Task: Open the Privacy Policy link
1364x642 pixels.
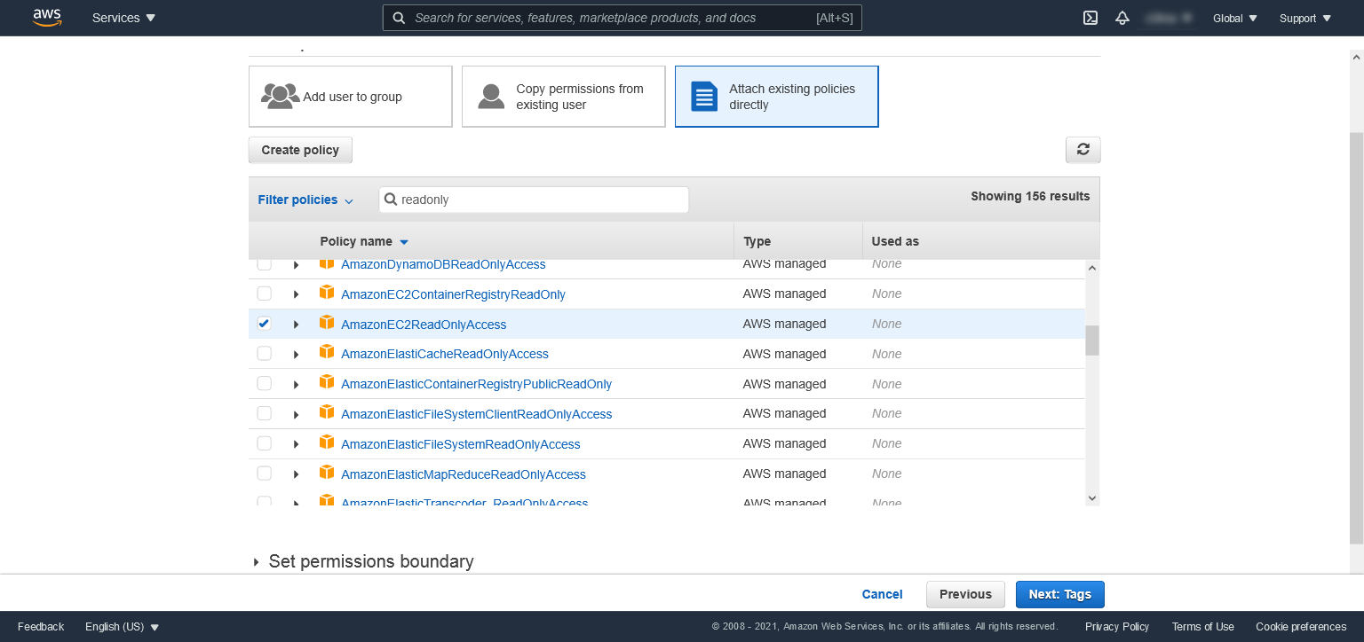Action: 1117,627
